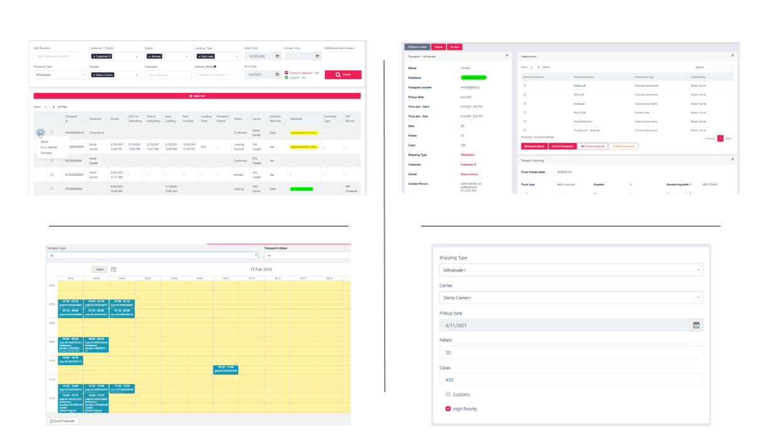This screenshot has height=448, width=765.
Task: Open the Arrival Time calendar picker icon
Action: coord(317,57)
